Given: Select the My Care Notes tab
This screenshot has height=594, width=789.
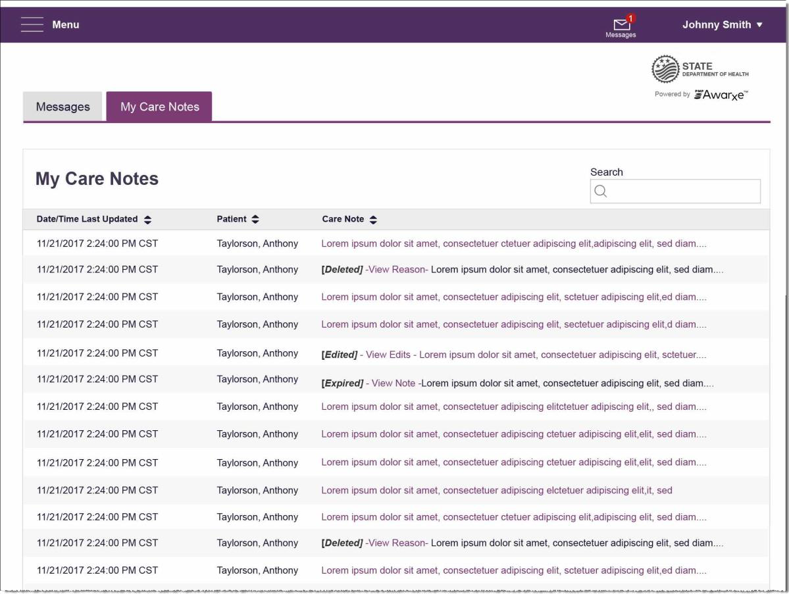Looking at the screenshot, I should point(159,106).
